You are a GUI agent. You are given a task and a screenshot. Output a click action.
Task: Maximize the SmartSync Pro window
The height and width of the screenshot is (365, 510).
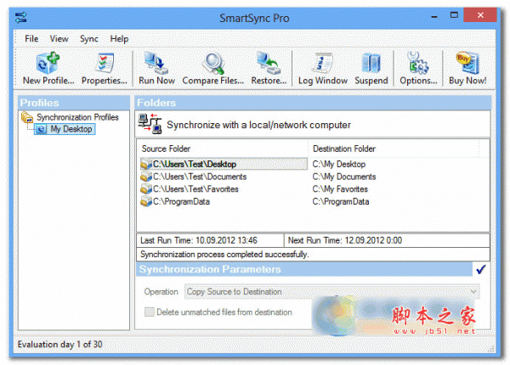pyautogui.click(x=454, y=15)
